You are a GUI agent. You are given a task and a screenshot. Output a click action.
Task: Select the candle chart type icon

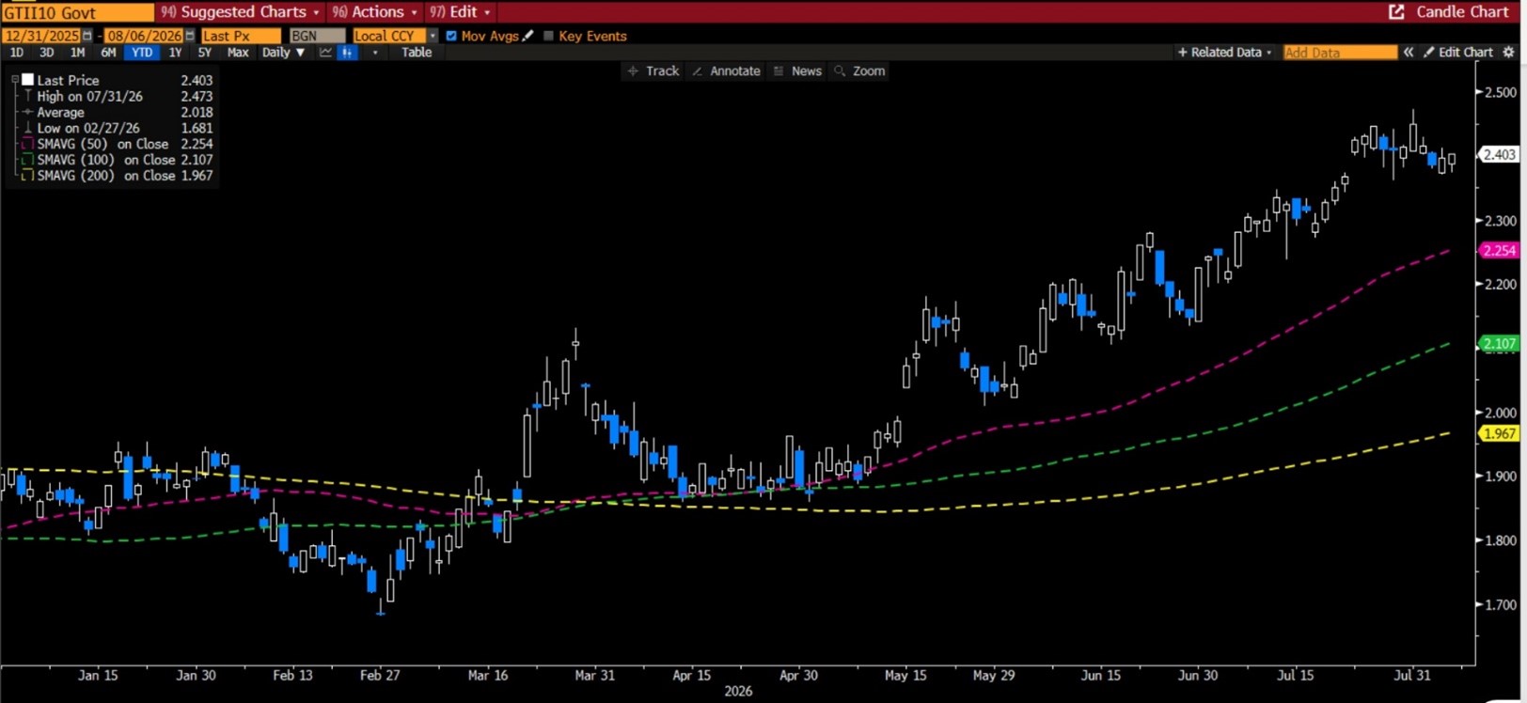(347, 53)
